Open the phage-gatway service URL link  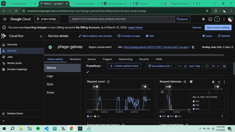click(x=155, y=47)
